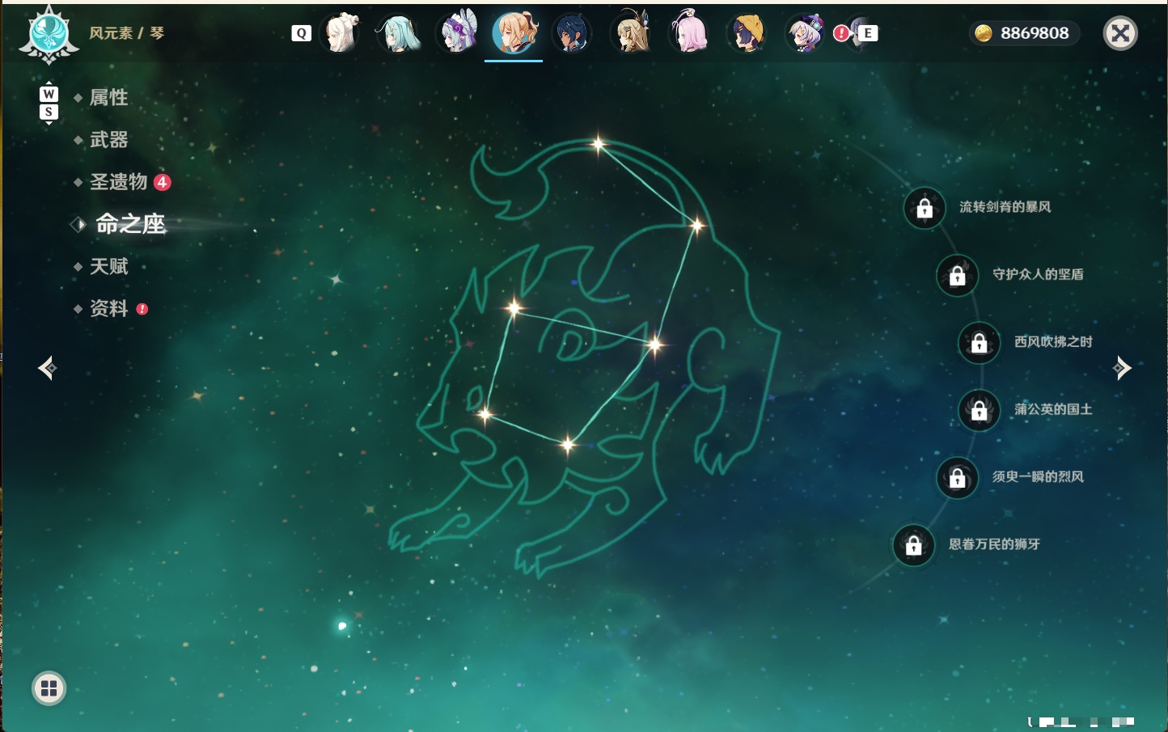Viewport: 1168px width, 732px height.
Task: Open the 资料 profile tab
Action: coord(108,308)
